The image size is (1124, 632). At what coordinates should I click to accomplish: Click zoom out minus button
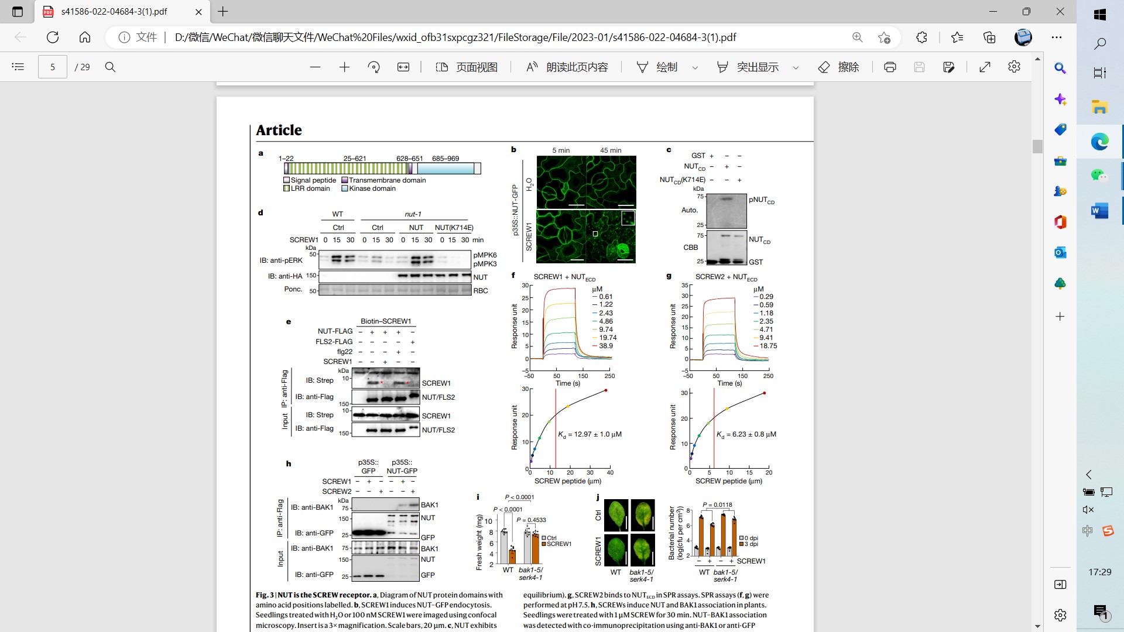click(315, 67)
